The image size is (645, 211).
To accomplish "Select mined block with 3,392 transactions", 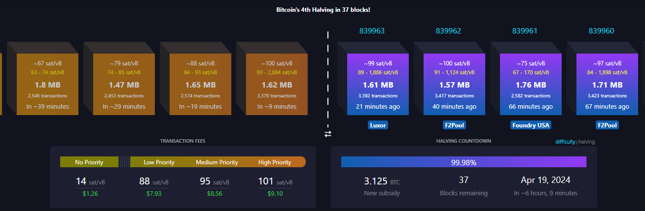I will click(x=378, y=85).
